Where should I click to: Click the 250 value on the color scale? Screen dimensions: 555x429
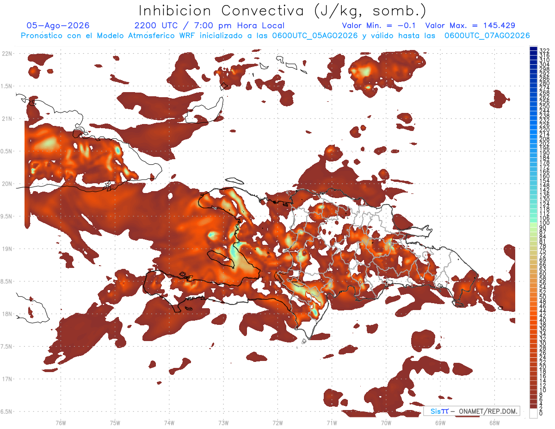(544, 106)
